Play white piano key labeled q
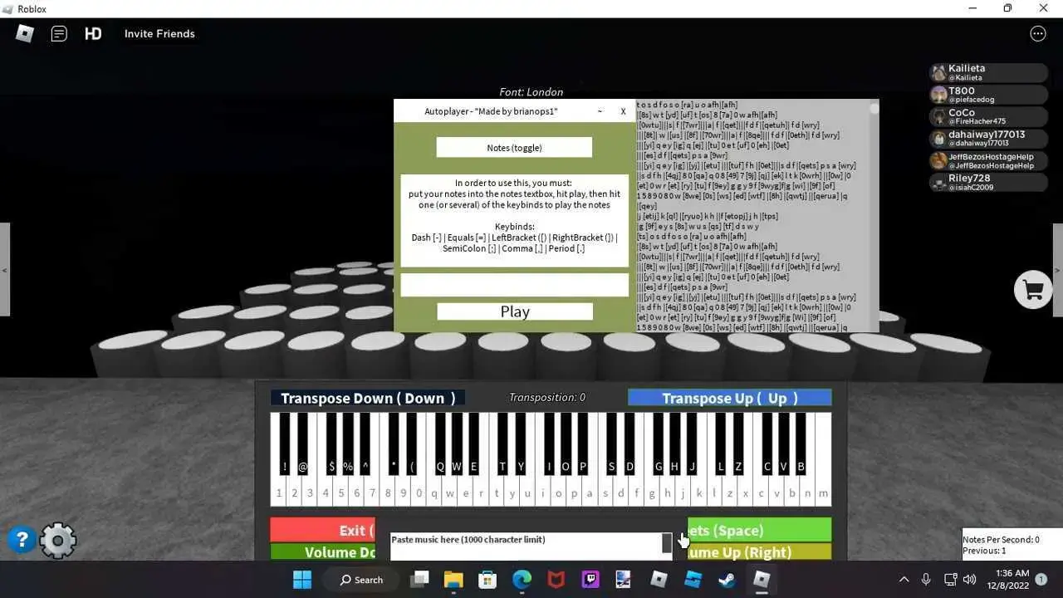 tap(434, 493)
